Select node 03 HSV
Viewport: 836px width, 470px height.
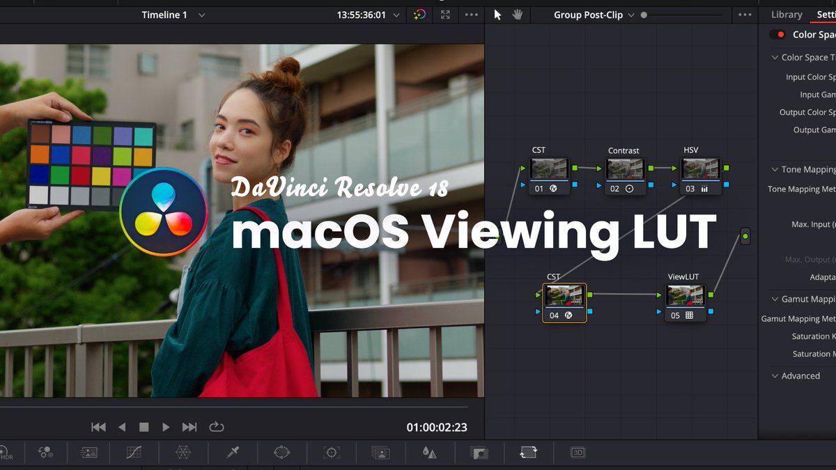pyautogui.click(x=701, y=176)
